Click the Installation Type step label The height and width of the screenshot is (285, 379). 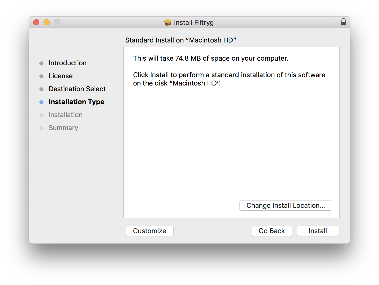(x=76, y=102)
